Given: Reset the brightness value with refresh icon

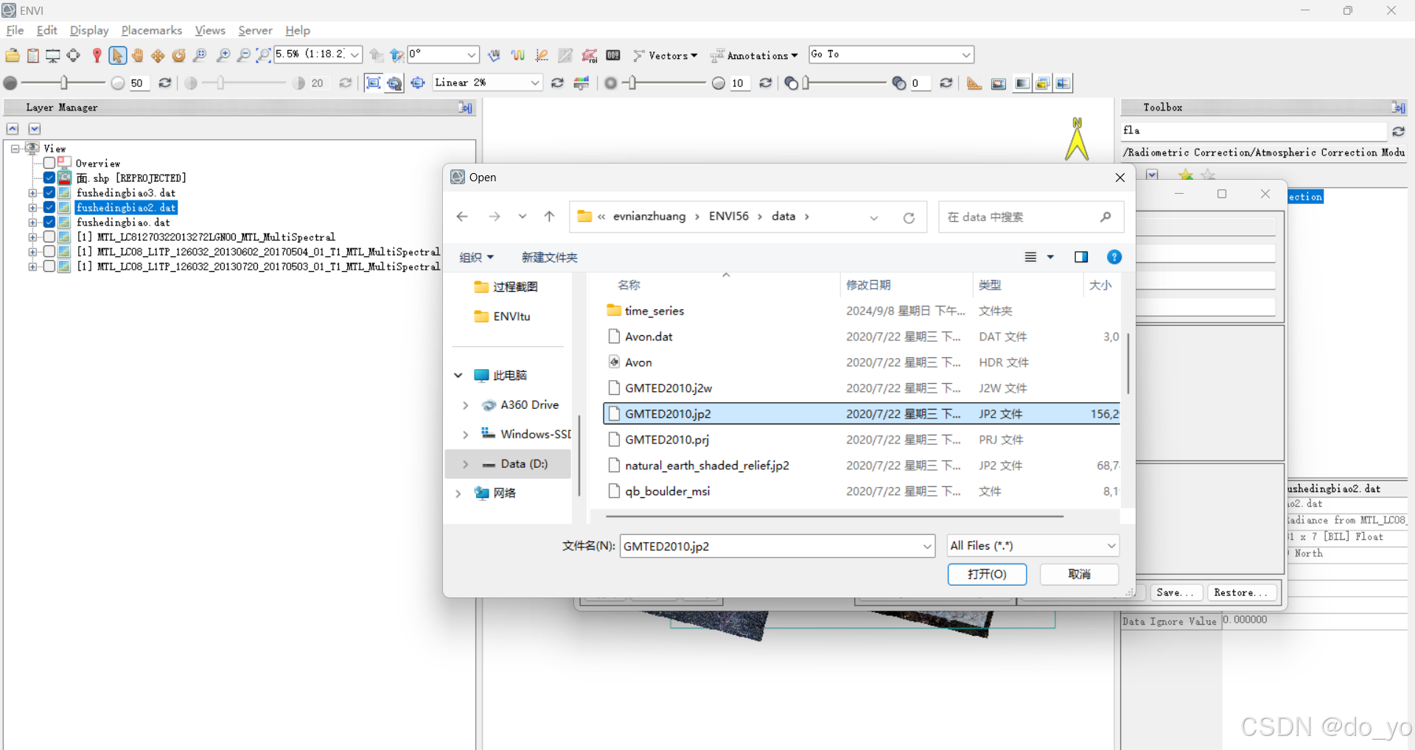Looking at the screenshot, I should 165,83.
